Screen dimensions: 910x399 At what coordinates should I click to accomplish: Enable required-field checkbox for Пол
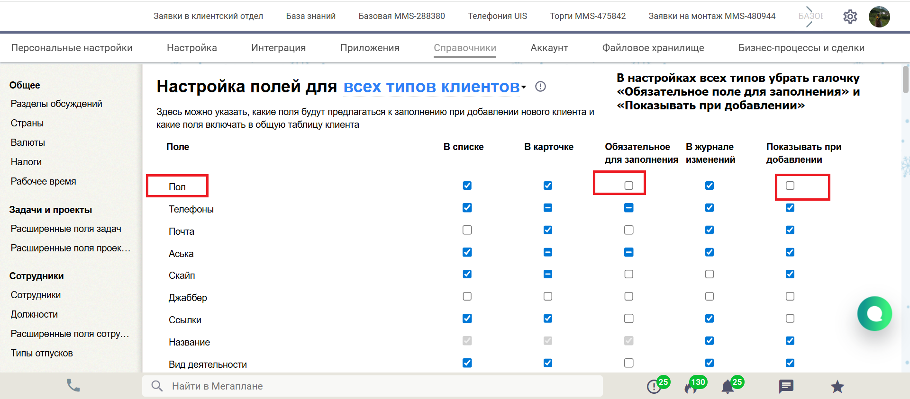[628, 186]
